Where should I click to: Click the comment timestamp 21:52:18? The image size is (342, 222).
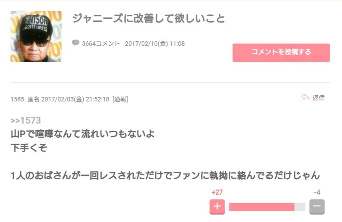click(x=98, y=99)
